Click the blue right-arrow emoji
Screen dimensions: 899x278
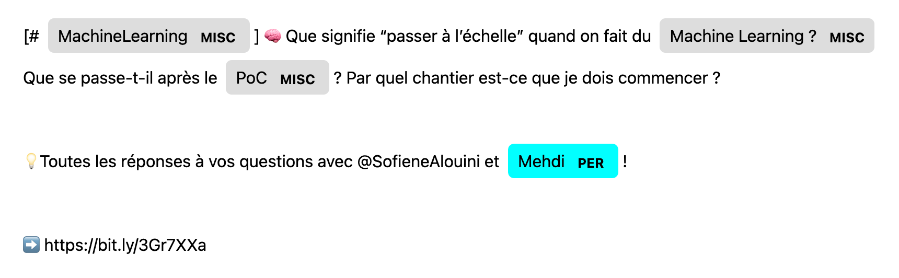(x=31, y=245)
